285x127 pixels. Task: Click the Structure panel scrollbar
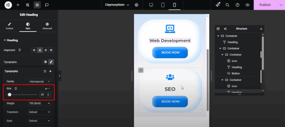pyautogui.click(x=263, y=53)
